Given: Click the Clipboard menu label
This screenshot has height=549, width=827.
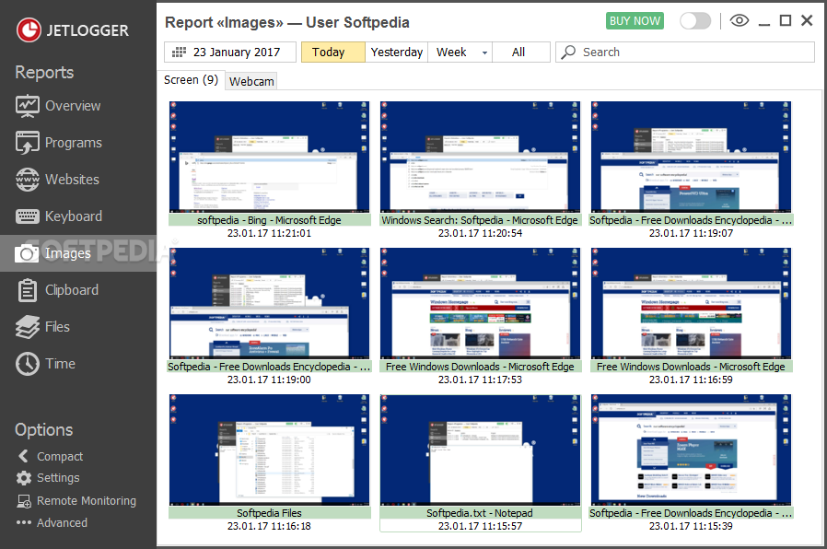Looking at the screenshot, I should [x=72, y=290].
